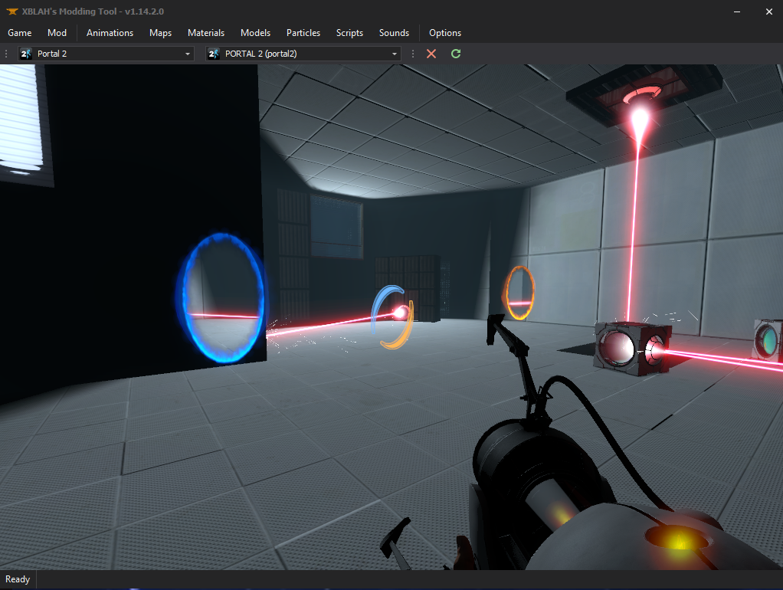783x590 pixels.
Task: Click the red X icon on the toolbar
Action: click(x=431, y=54)
